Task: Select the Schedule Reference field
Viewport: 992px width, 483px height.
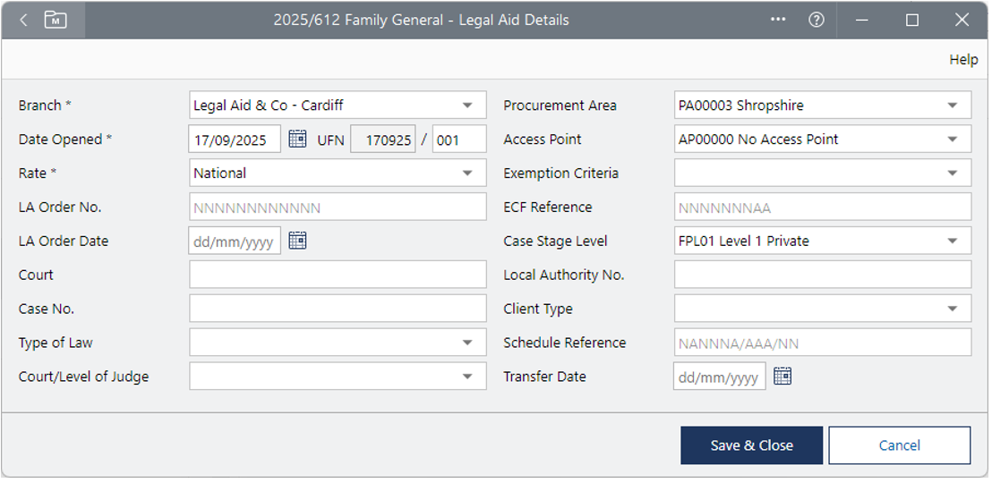Action: [822, 343]
